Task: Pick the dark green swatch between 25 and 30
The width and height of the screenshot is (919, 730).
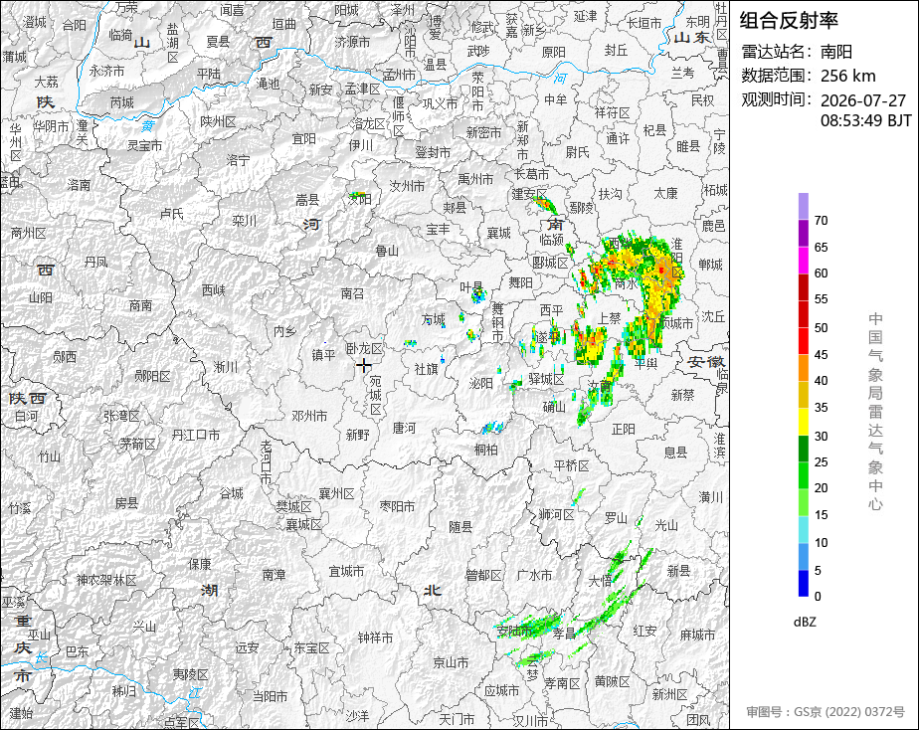Action: point(803,449)
